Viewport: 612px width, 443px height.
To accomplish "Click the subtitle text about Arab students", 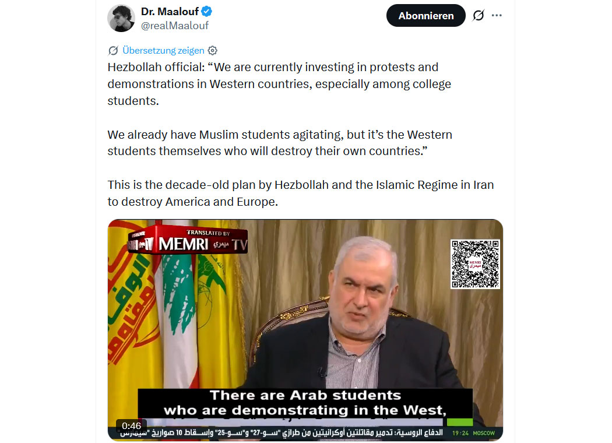I will pos(305,403).
